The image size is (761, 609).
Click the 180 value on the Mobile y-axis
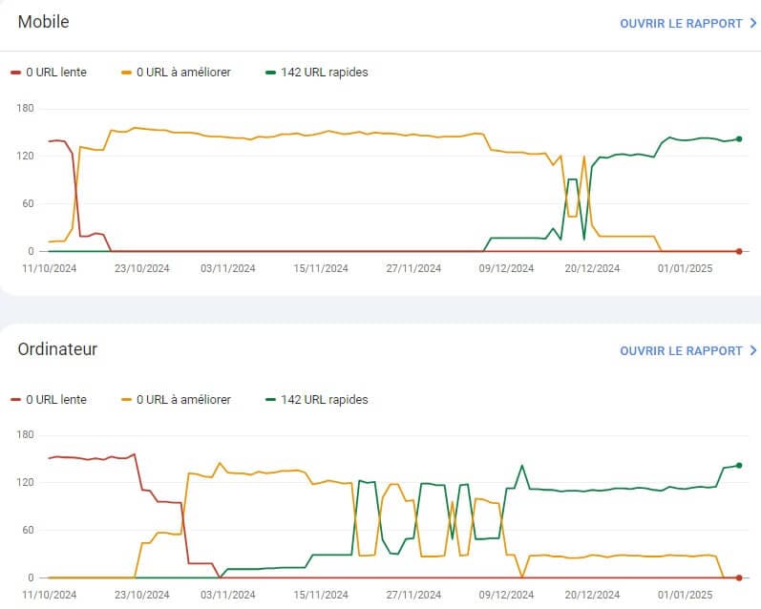coord(25,108)
